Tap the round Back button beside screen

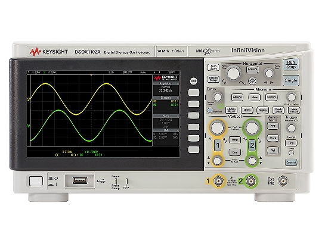(193, 81)
